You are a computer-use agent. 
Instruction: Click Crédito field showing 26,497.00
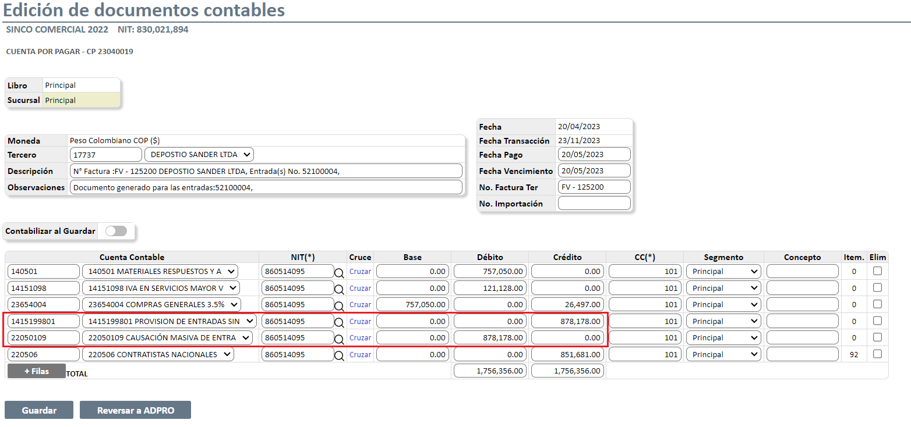pos(567,304)
